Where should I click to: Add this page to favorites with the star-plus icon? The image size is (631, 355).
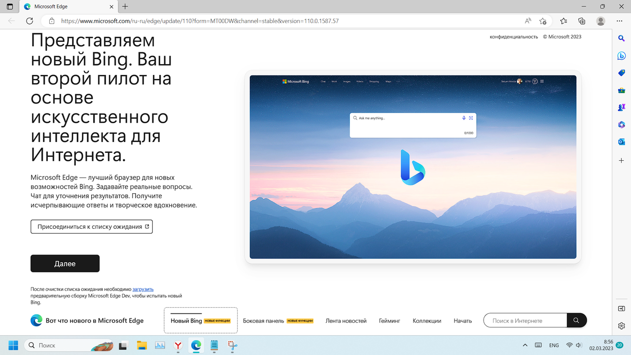543,21
